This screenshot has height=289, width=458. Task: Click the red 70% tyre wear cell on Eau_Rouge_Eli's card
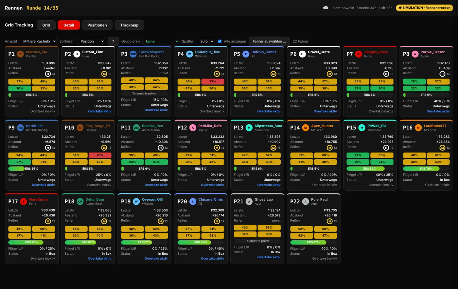click(100, 155)
